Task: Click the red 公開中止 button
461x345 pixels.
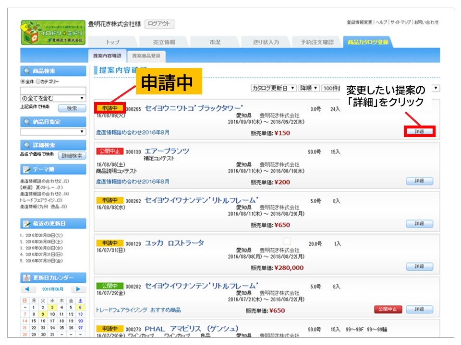Action: (388, 310)
